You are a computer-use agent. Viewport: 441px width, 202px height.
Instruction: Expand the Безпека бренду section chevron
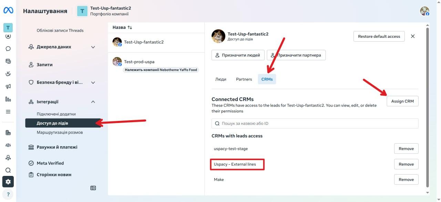93,83
